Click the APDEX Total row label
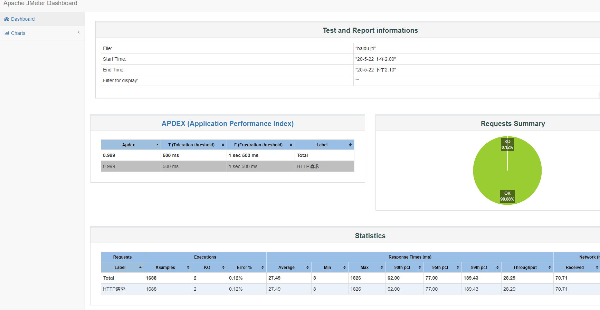Image resolution: width=600 pixels, height=310 pixels. [x=303, y=155]
